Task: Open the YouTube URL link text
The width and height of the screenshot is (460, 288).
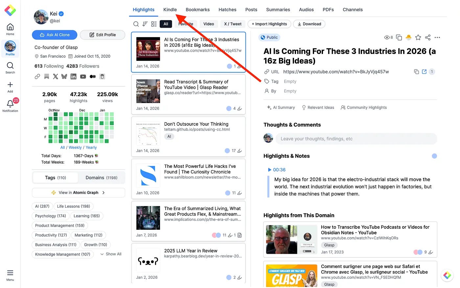Action: pos(336,72)
